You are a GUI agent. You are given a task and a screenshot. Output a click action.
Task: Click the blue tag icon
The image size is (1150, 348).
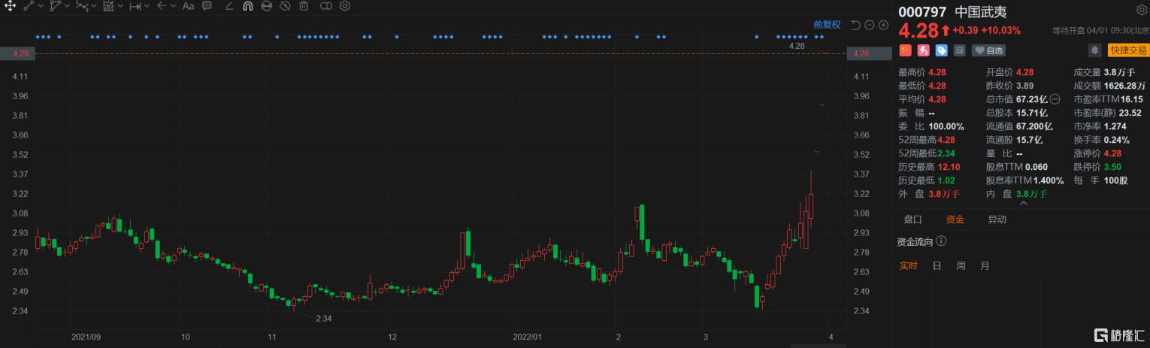click(941, 50)
